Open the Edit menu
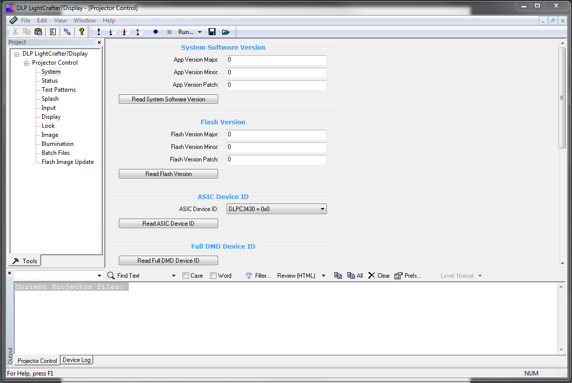The image size is (572, 383). (42, 21)
